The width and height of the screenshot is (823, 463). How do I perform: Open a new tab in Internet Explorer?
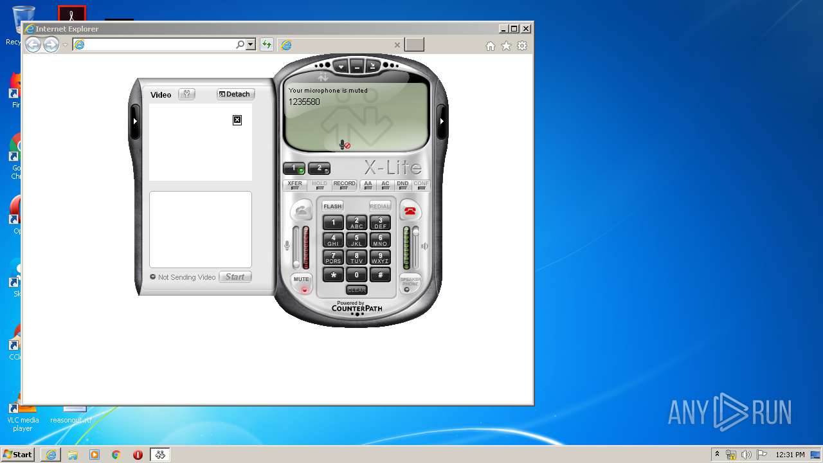[x=414, y=44]
